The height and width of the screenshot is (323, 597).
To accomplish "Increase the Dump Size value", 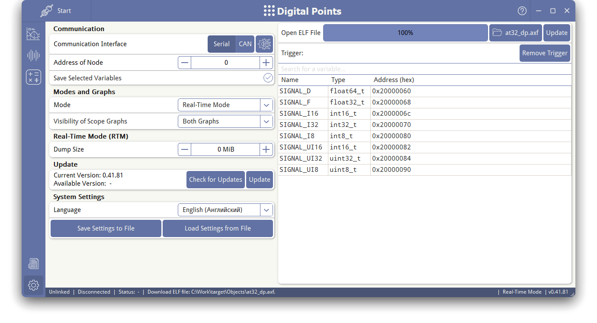I will pos(266,149).
